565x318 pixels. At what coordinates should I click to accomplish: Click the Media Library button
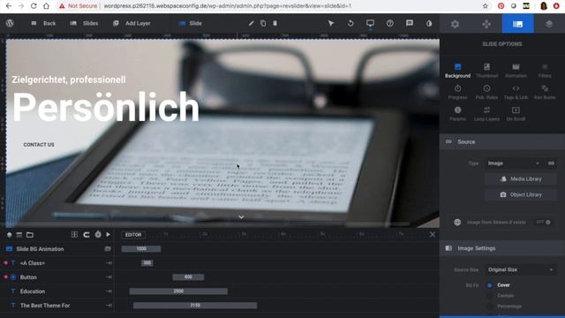pyautogui.click(x=521, y=178)
